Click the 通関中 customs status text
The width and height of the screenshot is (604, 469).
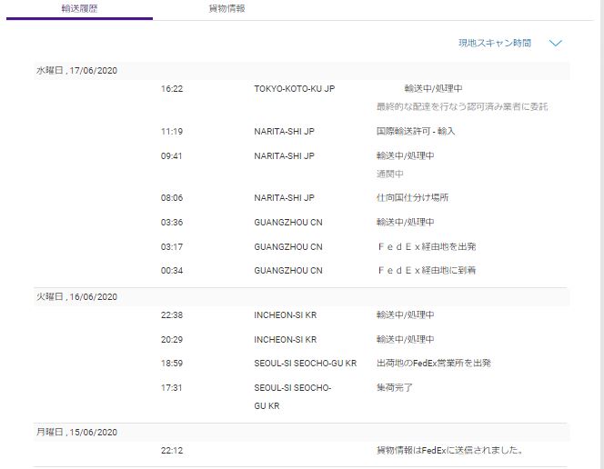pyautogui.click(x=389, y=174)
